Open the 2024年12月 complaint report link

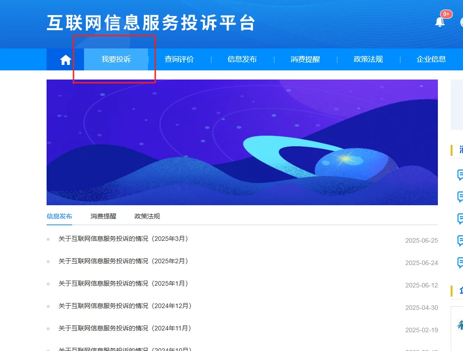[124, 306]
